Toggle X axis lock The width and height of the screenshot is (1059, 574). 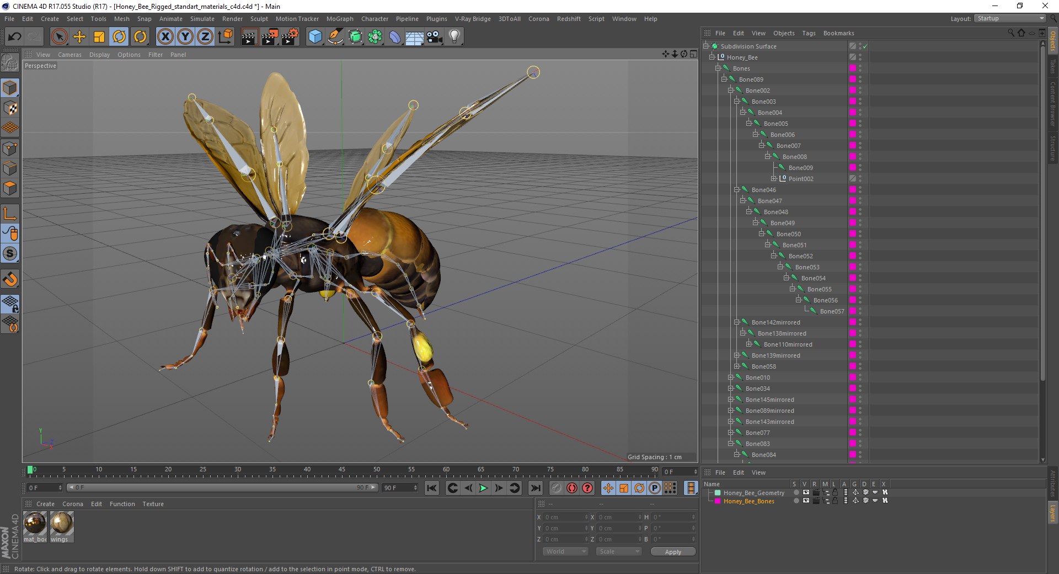(x=165, y=37)
